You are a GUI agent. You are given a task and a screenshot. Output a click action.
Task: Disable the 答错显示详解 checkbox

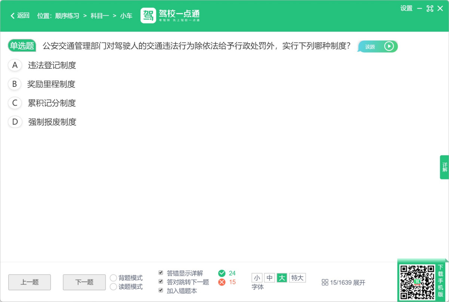(161, 272)
